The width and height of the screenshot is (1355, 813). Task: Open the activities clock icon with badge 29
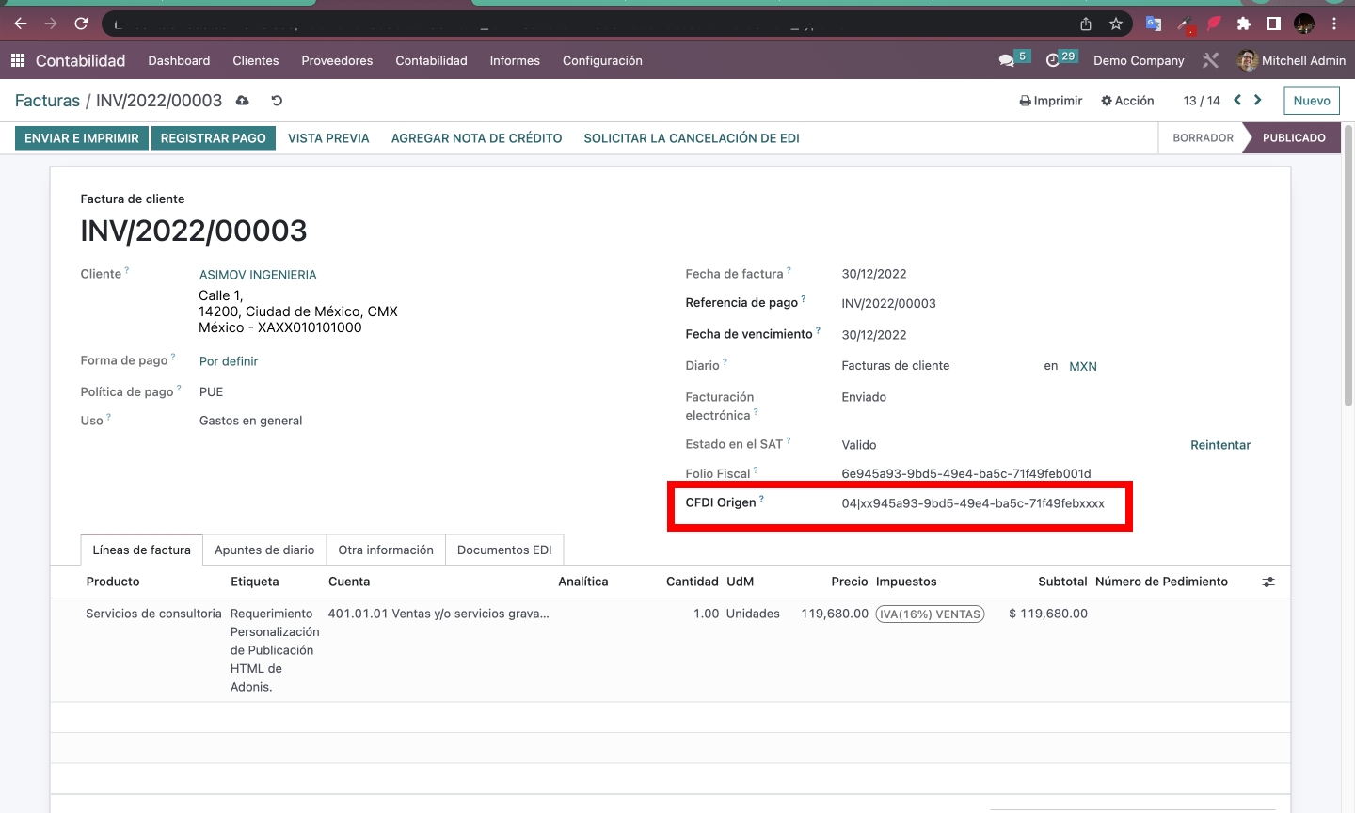pos(1053,60)
